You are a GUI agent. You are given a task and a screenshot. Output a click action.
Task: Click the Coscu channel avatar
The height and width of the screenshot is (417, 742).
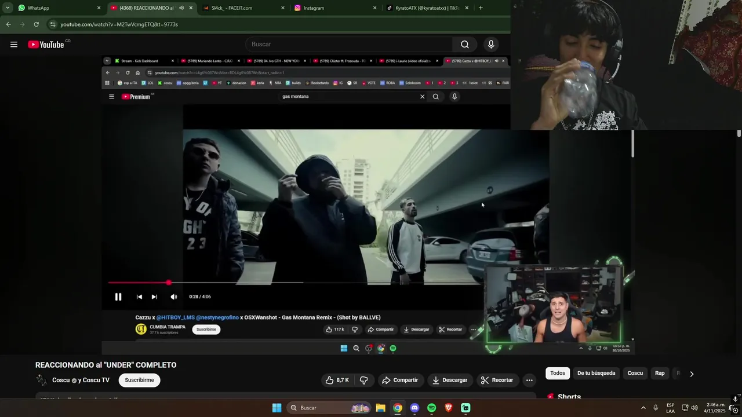pyautogui.click(x=41, y=380)
